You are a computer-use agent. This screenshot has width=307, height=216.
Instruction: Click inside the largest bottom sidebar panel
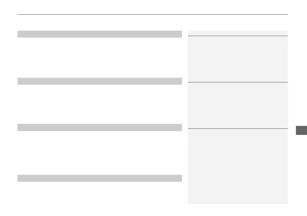click(238, 166)
